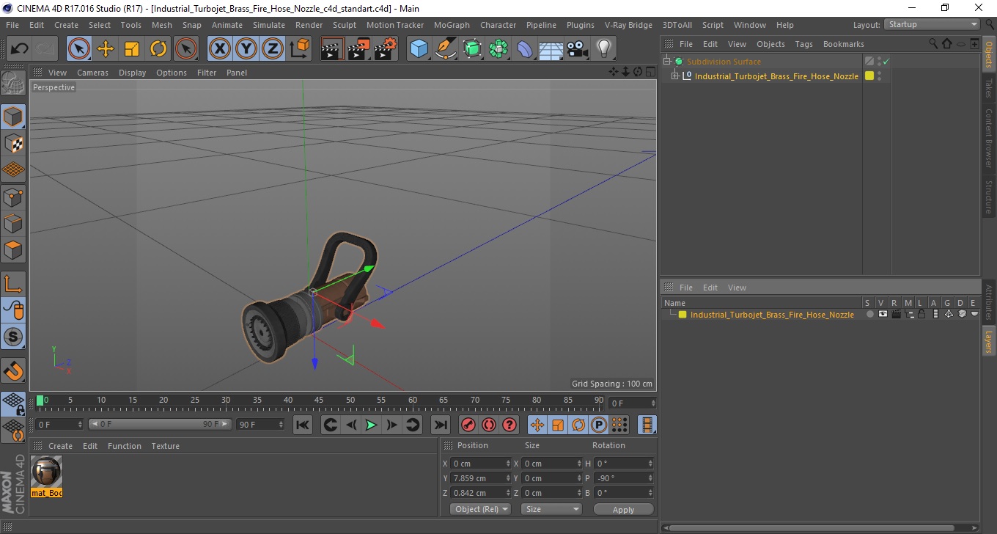Select the spline Pen tool
Image resolution: width=997 pixels, height=534 pixels.
point(446,49)
